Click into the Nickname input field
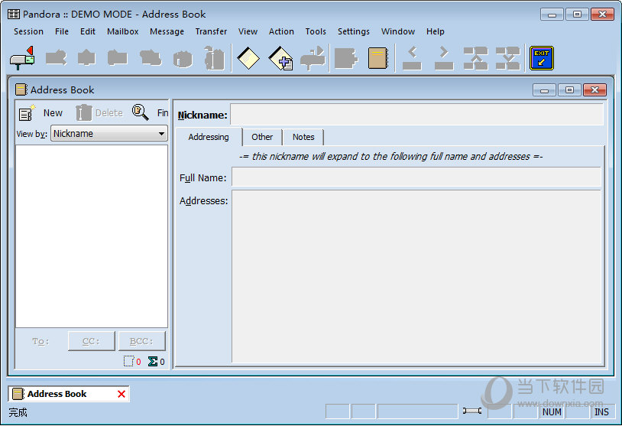This screenshot has width=622, height=426. coord(416,115)
